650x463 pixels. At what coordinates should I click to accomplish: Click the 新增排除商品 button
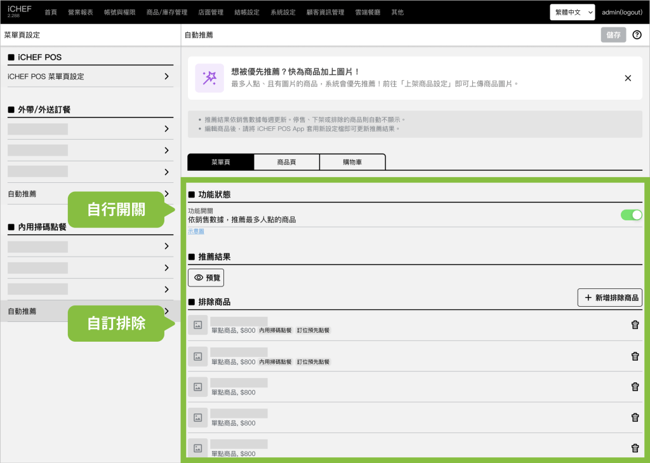coord(610,297)
